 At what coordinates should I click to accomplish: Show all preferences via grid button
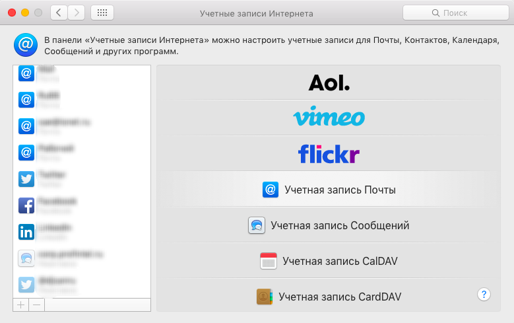102,13
